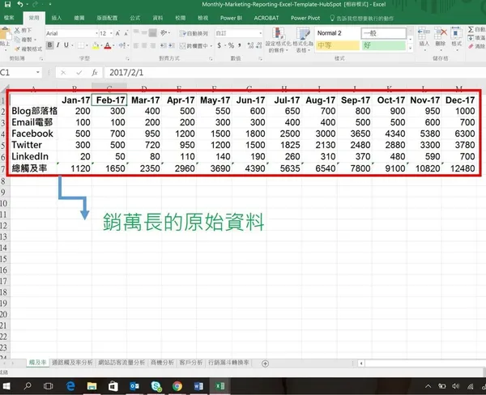
Task: Toggle Italic formatting
Action: [58, 45]
